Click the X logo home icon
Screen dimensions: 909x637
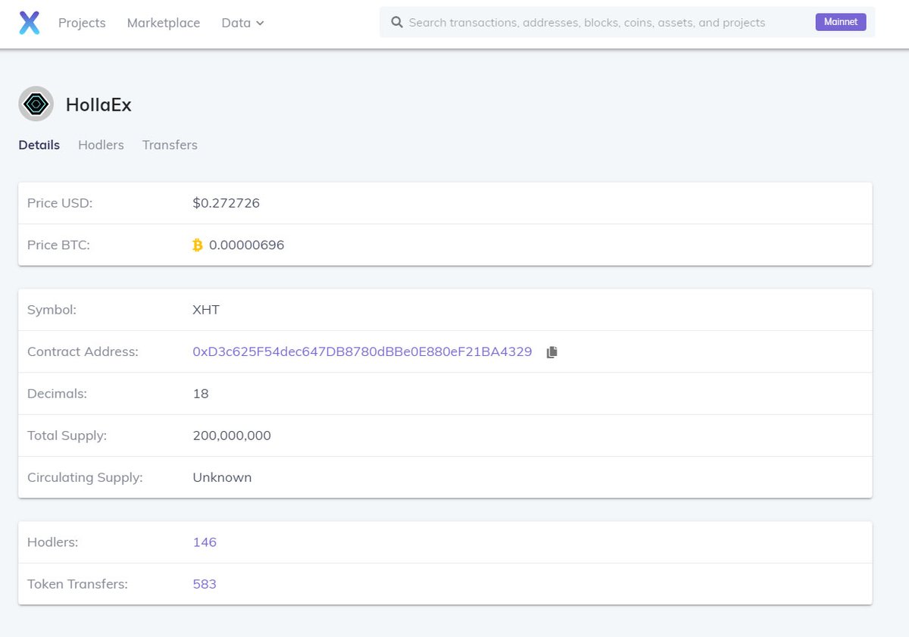(29, 23)
